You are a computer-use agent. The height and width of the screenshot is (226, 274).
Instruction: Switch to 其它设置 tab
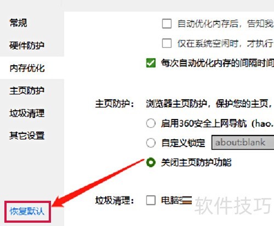tap(27, 135)
